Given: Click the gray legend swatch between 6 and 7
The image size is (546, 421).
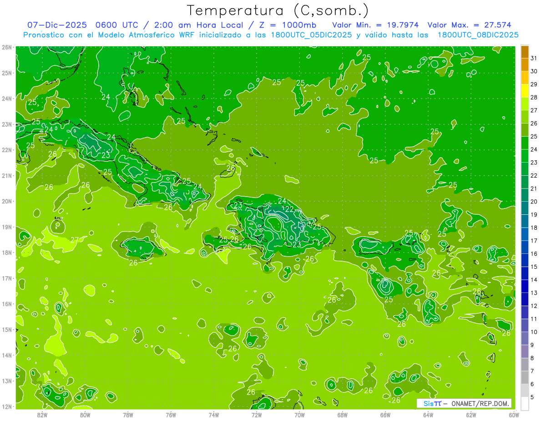Looking at the screenshot, I should 525,377.
